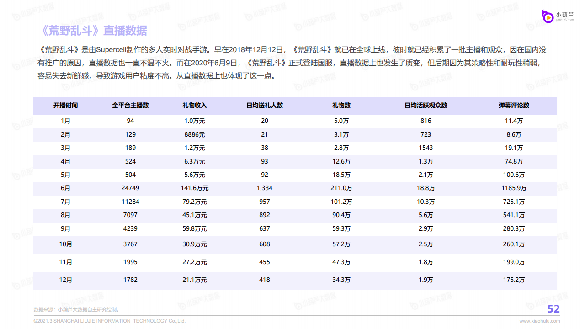Select the 全平台主播数 column header
The image size is (585, 329).
[x=130, y=106]
